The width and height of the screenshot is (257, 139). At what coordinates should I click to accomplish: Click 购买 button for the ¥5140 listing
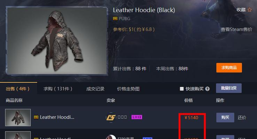[225, 117]
